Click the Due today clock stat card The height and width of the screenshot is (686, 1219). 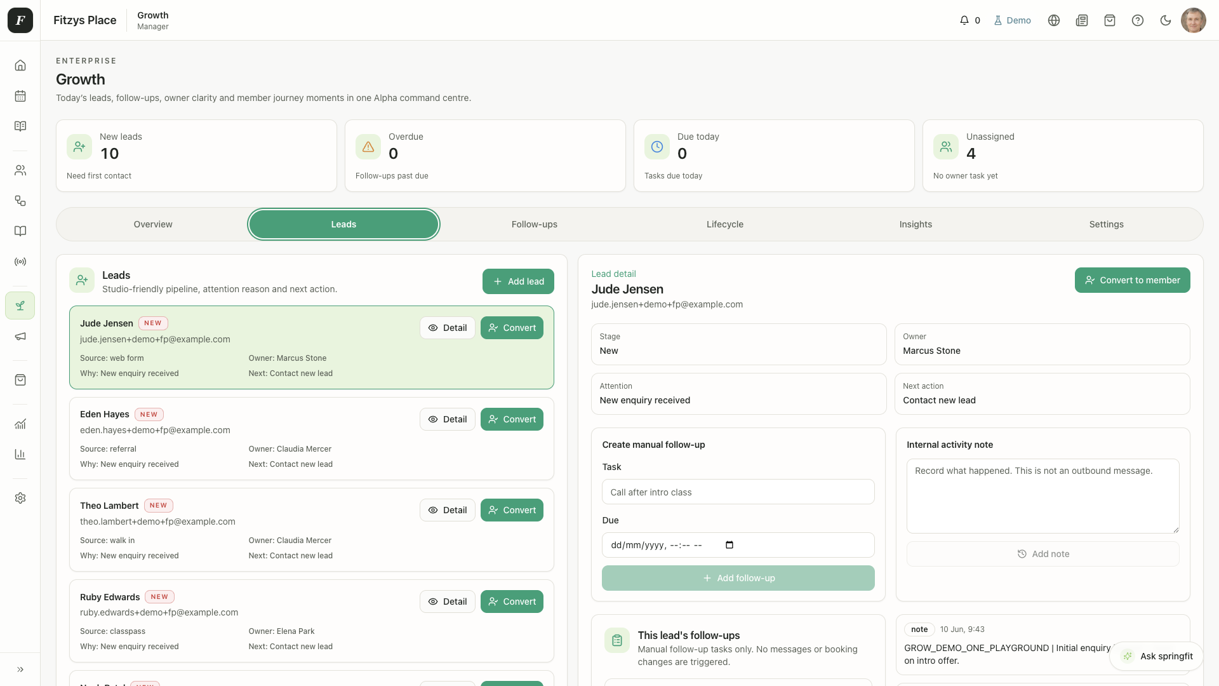pyautogui.click(x=774, y=156)
